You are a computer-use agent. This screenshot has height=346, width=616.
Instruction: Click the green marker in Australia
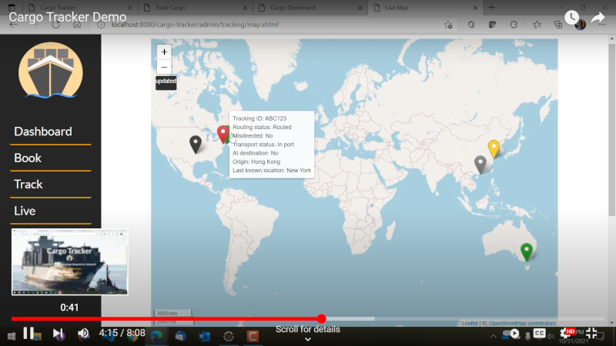point(527,251)
